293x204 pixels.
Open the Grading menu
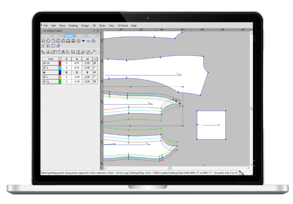tap(73, 26)
